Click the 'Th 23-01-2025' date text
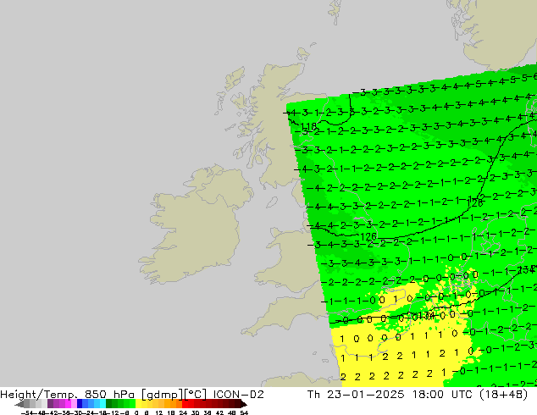The height and width of the screenshot is (415, 537). [x=356, y=395]
